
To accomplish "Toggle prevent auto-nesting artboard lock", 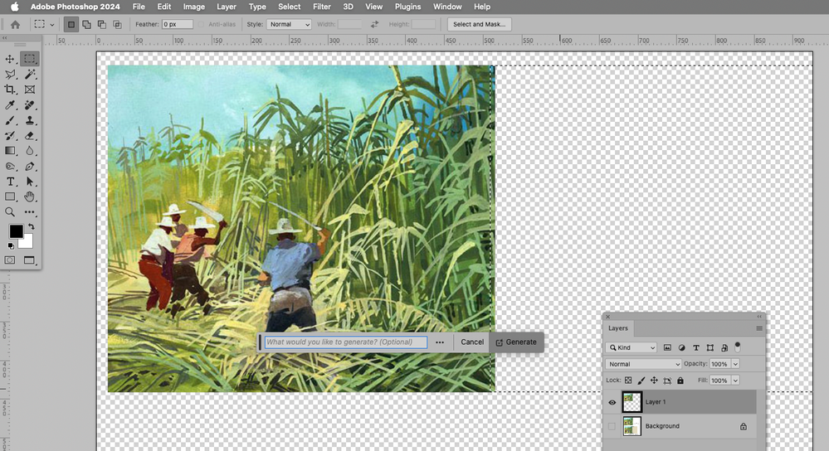I will coord(667,381).
